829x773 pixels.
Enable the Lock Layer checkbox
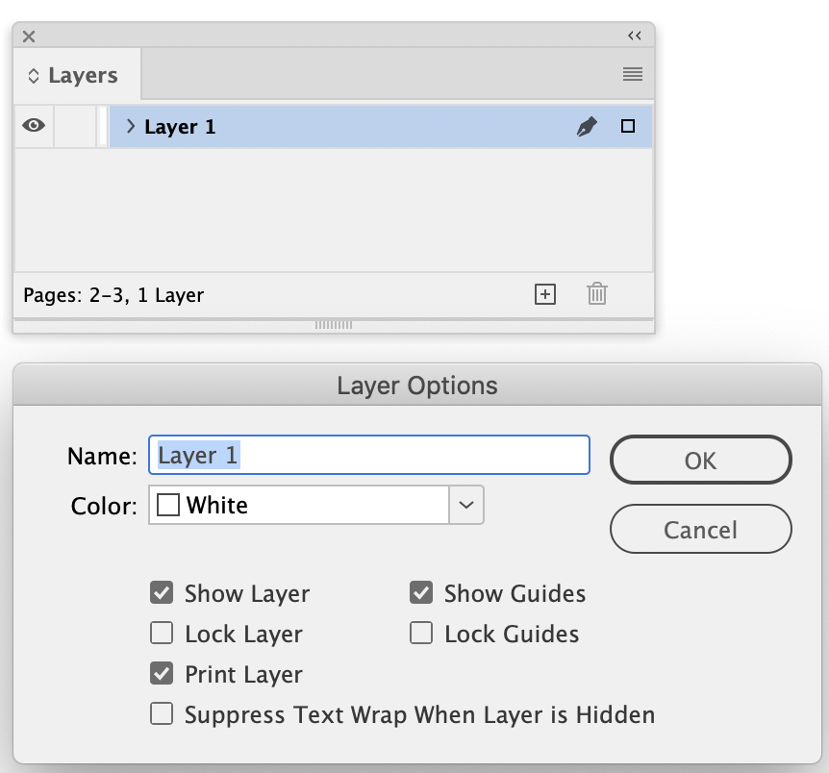(x=162, y=634)
